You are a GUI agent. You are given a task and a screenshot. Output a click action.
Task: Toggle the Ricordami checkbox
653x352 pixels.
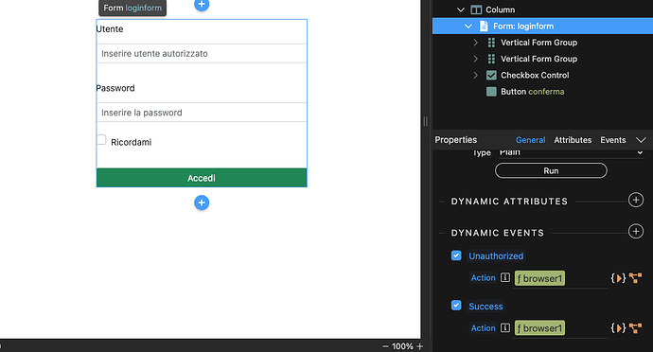(101, 139)
